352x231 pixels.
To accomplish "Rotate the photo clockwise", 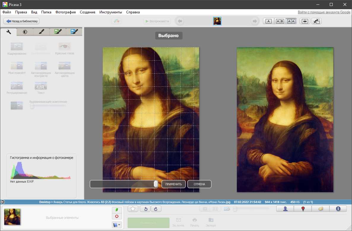I will [x=156, y=209].
